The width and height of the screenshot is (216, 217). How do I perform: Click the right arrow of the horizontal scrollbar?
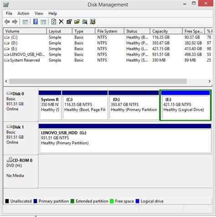click(210, 81)
